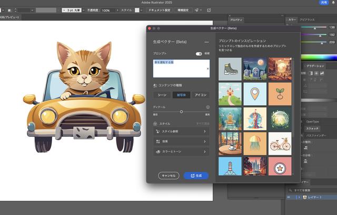Toggle the 候補 suggestions switch
337x215 pixels.
click(x=199, y=53)
